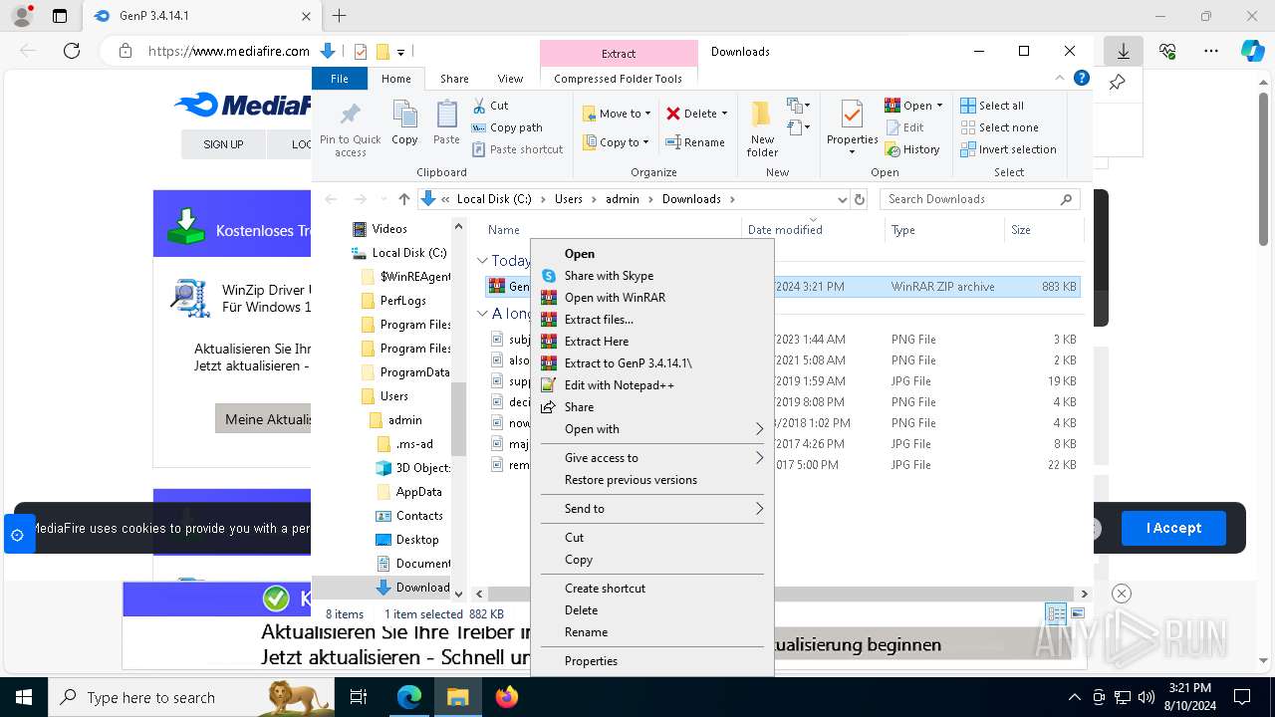Open Explorer Help question mark icon
1275x717 pixels.
[1082, 78]
